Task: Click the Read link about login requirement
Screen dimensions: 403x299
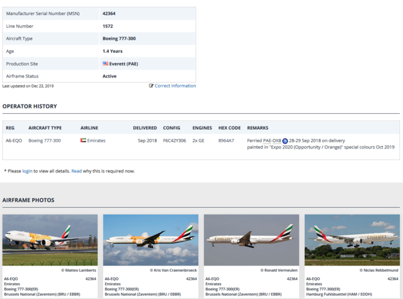Action: click(77, 171)
